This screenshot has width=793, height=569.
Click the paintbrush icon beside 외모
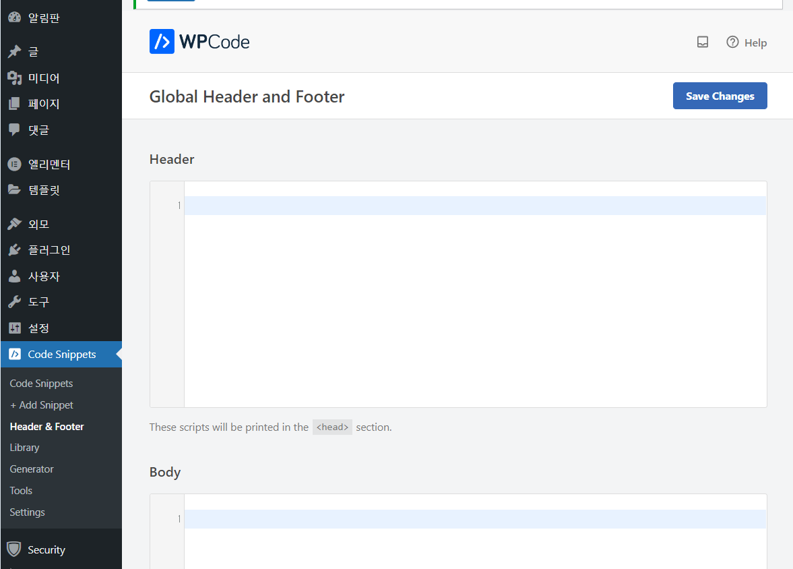[x=15, y=224]
